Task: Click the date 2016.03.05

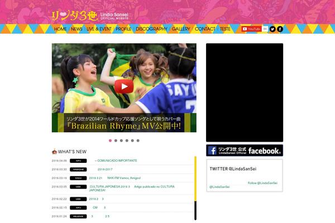Action: coord(59,187)
